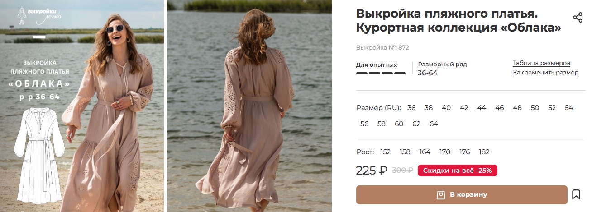Click the share icon beside the title
Viewport: 592px width, 212px height.
click(578, 18)
